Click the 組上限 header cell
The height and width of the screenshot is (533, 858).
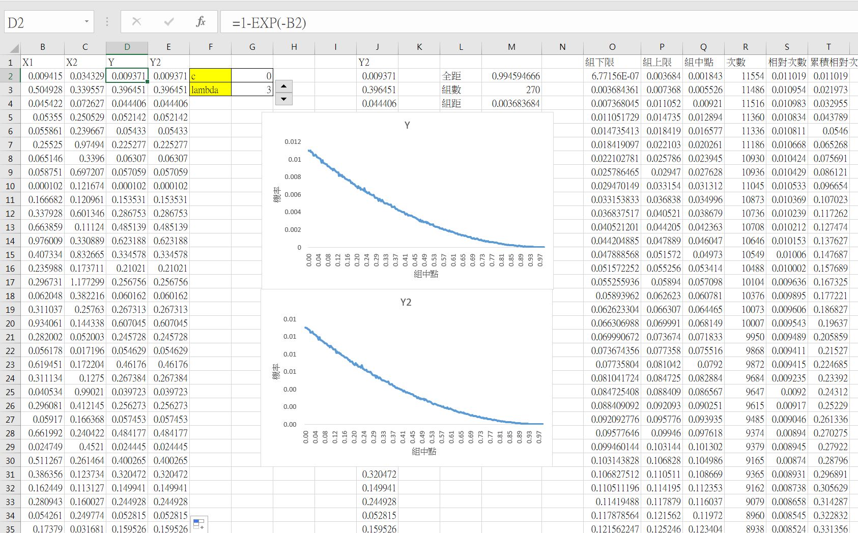[662, 62]
